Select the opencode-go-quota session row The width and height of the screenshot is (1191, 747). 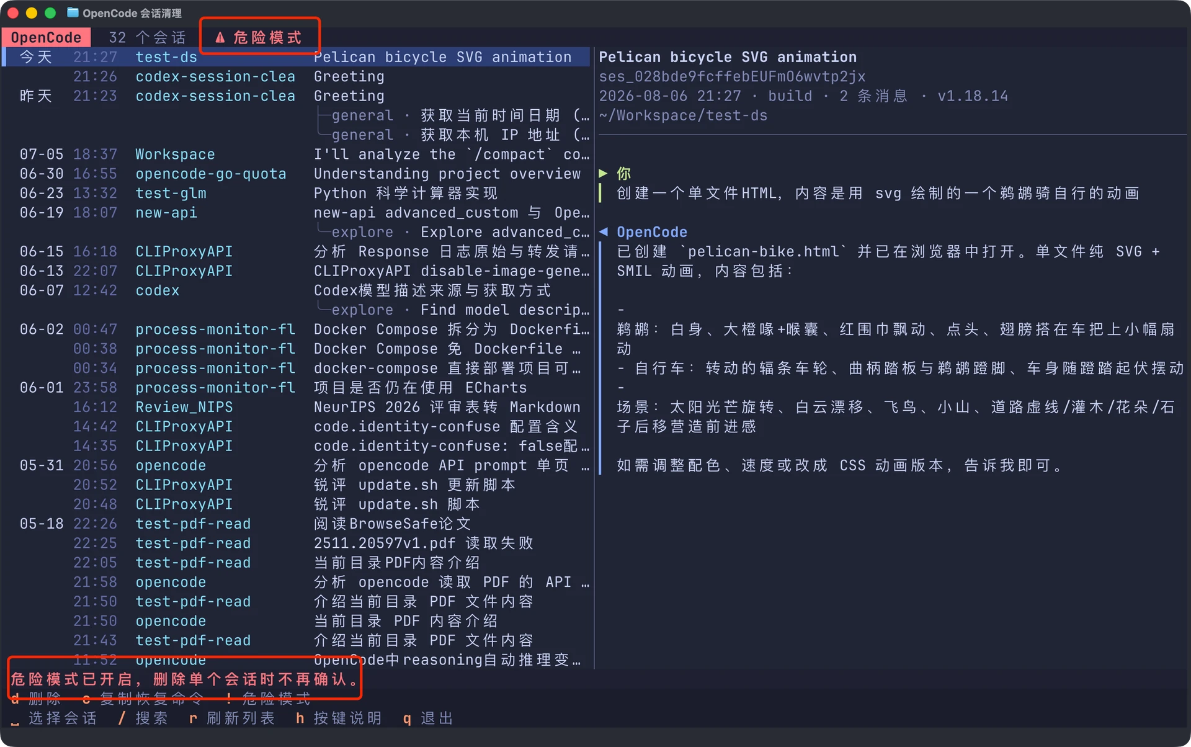(x=295, y=174)
